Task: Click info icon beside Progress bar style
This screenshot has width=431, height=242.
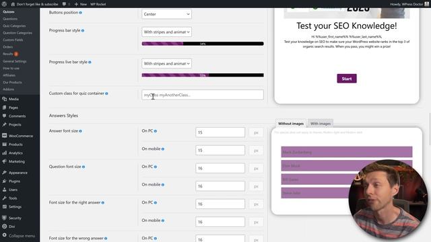Action: coord(83,30)
